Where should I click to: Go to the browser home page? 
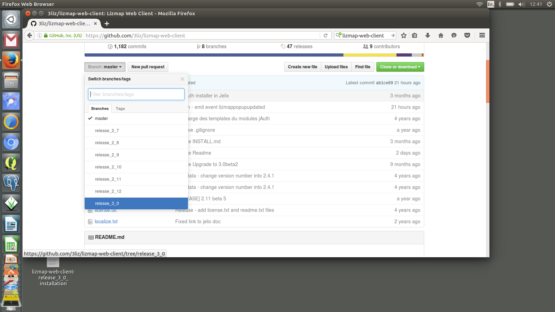[441, 35]
